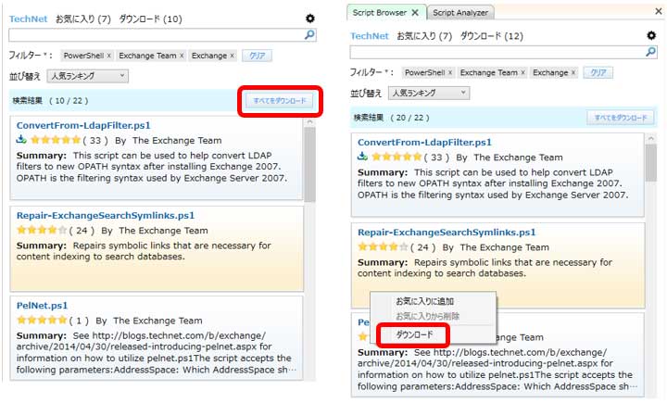Open 人気ランキング sort dropdown in left panel
This screenshot has width=667, height=403.
(x=88, y=76)
